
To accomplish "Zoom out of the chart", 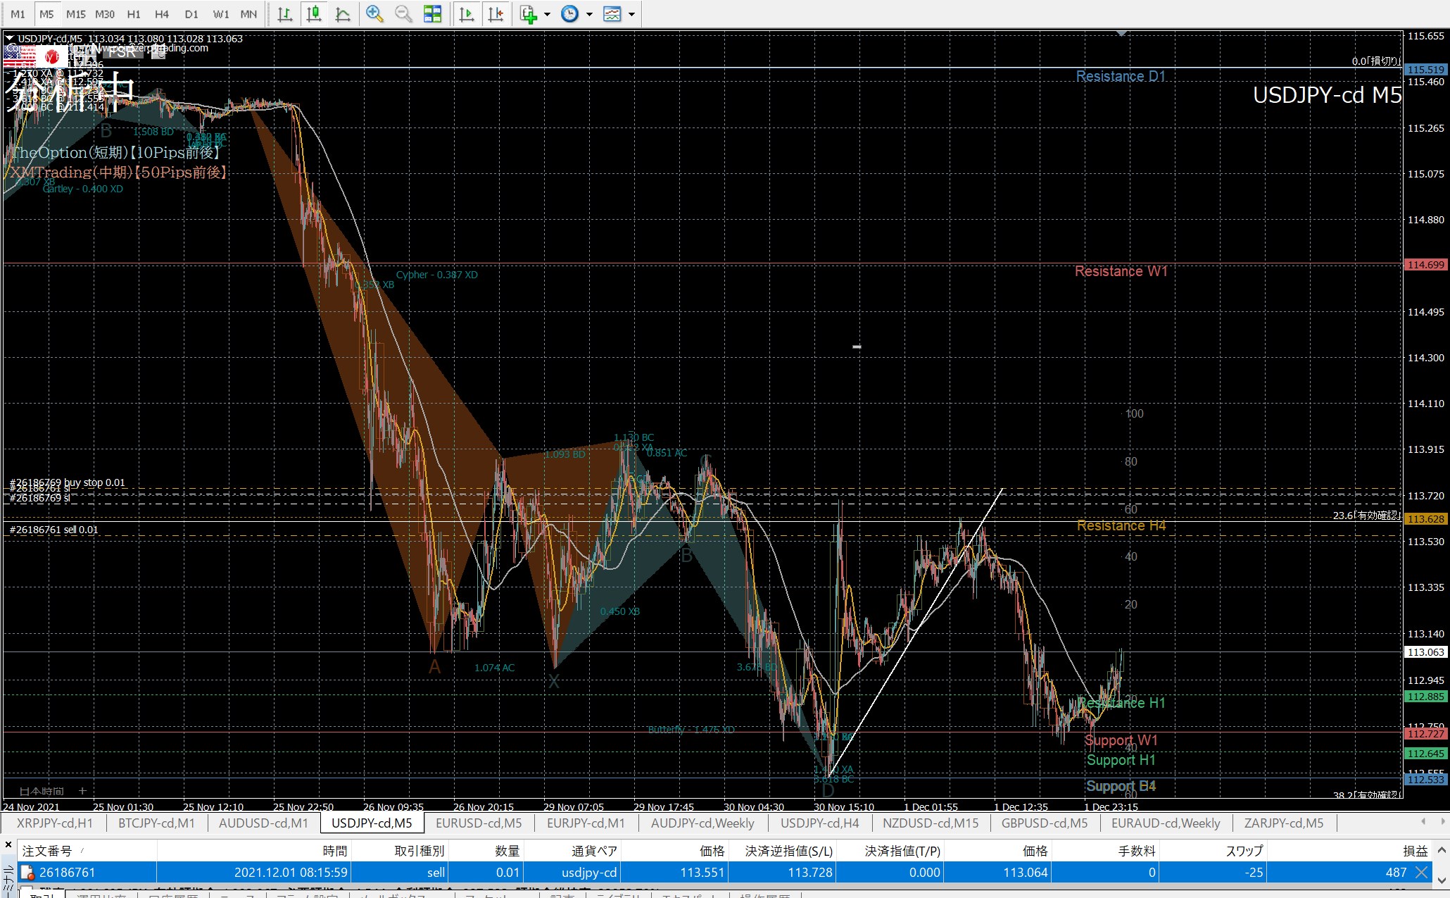I will click(403, 14).
